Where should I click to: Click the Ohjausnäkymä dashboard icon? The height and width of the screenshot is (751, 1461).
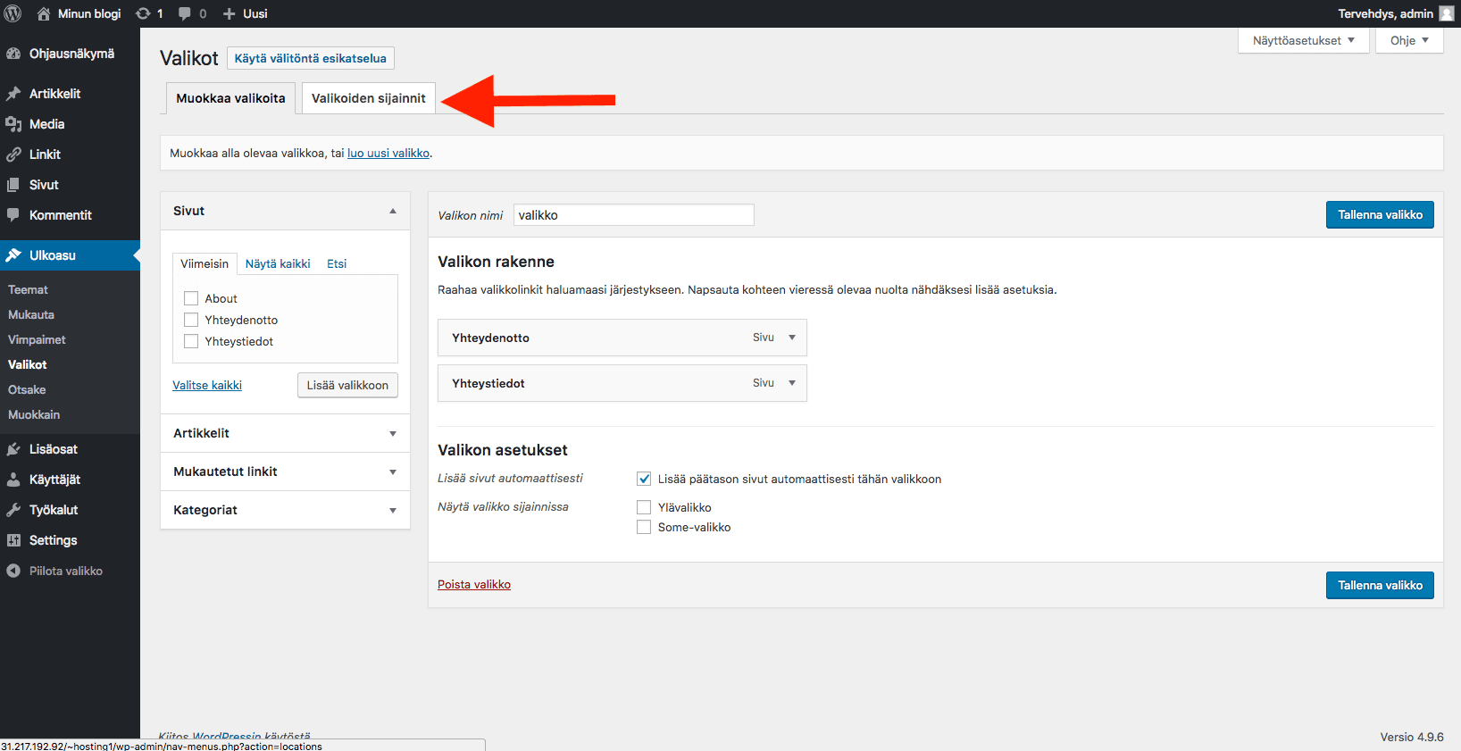13,54
